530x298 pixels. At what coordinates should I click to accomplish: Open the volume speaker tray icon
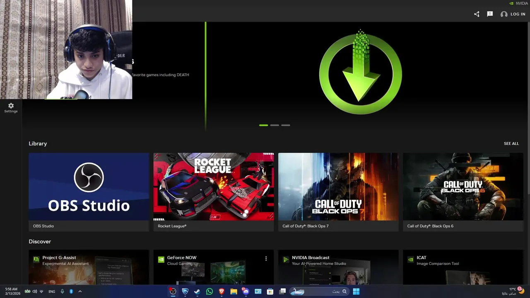coord(35,291)
